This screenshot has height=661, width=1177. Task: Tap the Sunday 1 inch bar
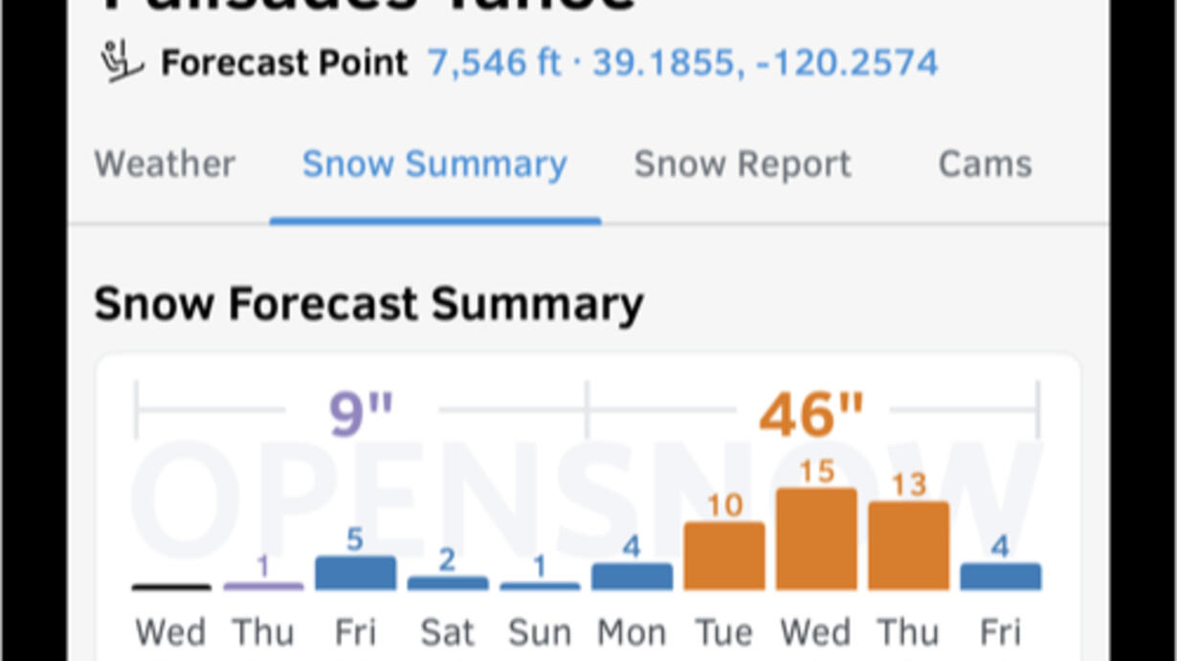click(540, 585)
